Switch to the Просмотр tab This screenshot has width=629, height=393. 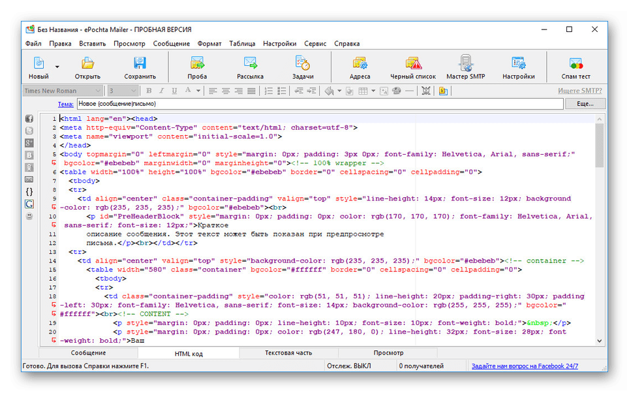pyautogui.click(x=389, y=353)
